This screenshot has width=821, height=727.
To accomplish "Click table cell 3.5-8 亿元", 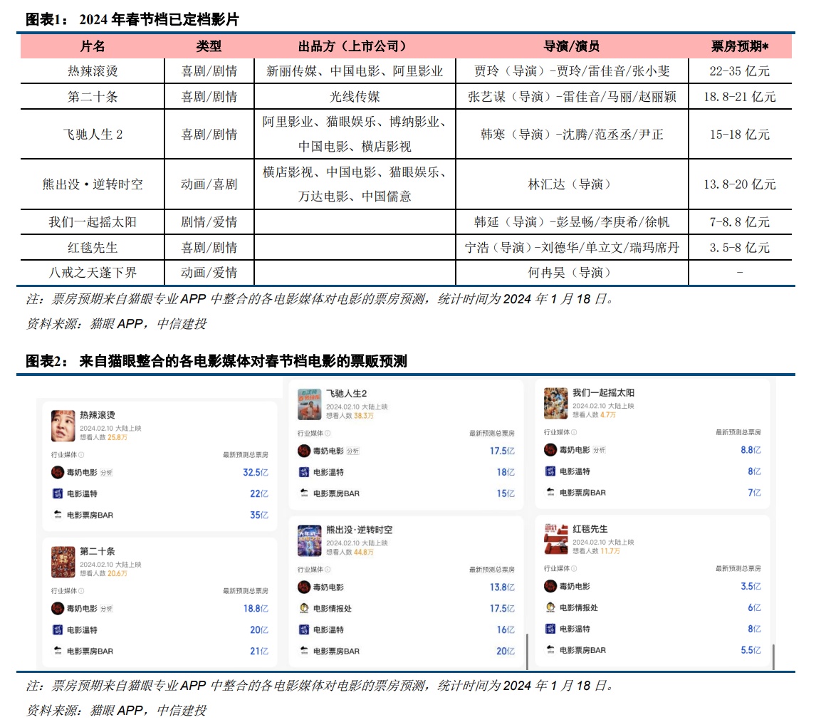I will (x=739, y=247).
